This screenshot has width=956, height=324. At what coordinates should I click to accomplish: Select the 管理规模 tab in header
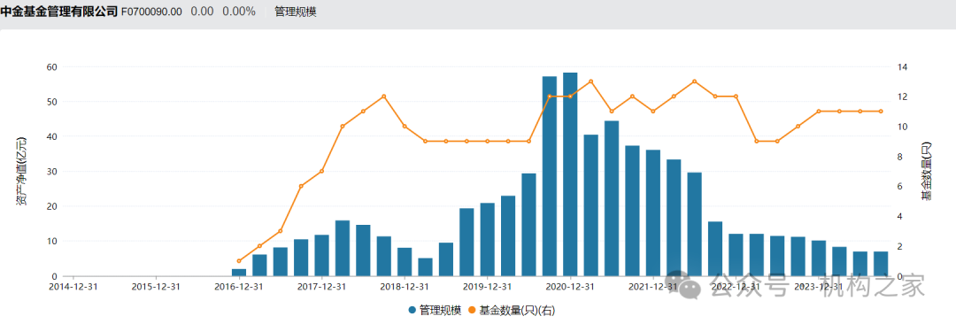[x=296, y=12]
